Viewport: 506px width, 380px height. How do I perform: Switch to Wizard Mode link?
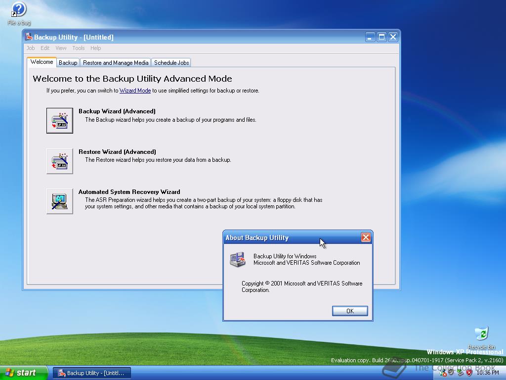[x=135, y=91]
